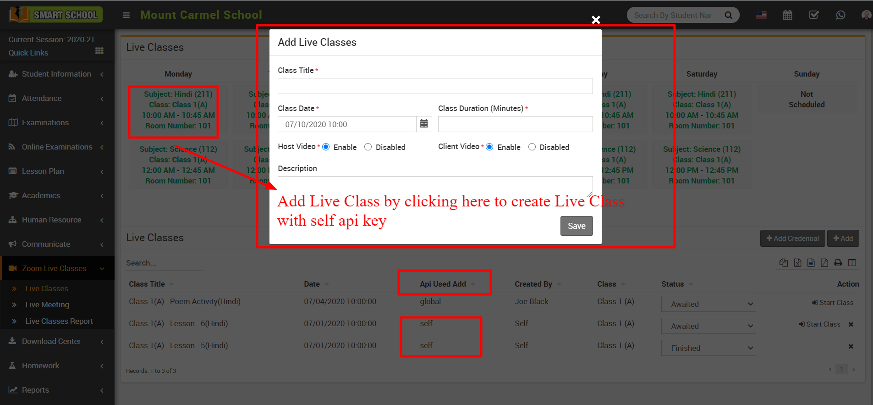The height and width of the screenshot is (405, 873).
Task: Choose Enable for Host Video
Action: click(326, 147)
